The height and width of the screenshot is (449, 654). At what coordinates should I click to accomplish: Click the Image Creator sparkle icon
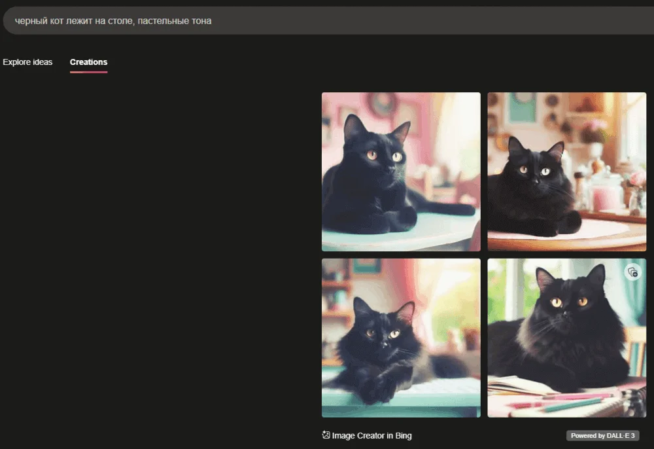[326, 435]
